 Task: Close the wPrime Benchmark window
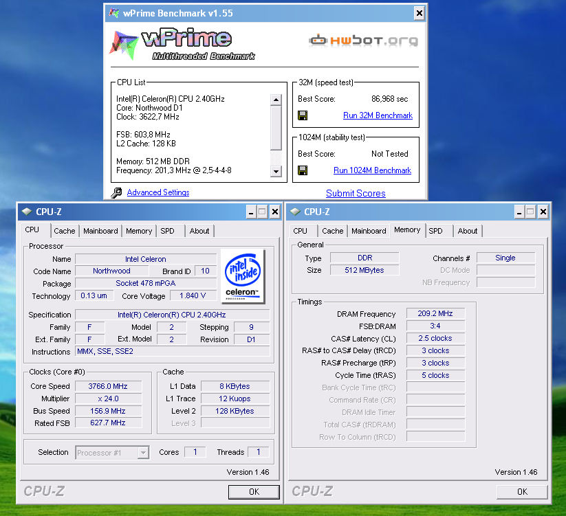click(x=419, y=13)
